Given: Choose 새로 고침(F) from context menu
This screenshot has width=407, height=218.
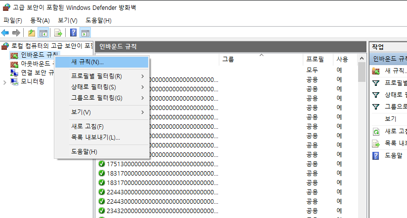Looking at the screenshot, I should click(x=102, y=126).
